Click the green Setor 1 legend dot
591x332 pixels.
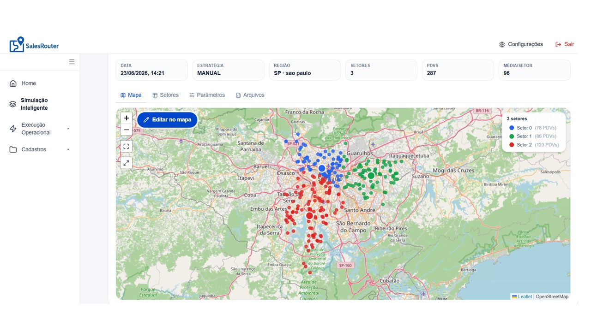(x=512, y=136)
